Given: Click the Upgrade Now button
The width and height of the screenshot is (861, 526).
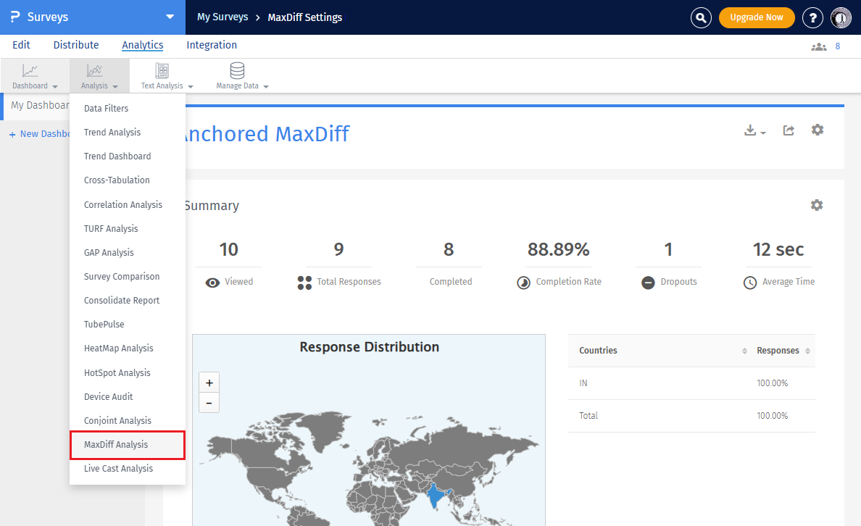Looking at the screenshot, I should coord(756,17).
